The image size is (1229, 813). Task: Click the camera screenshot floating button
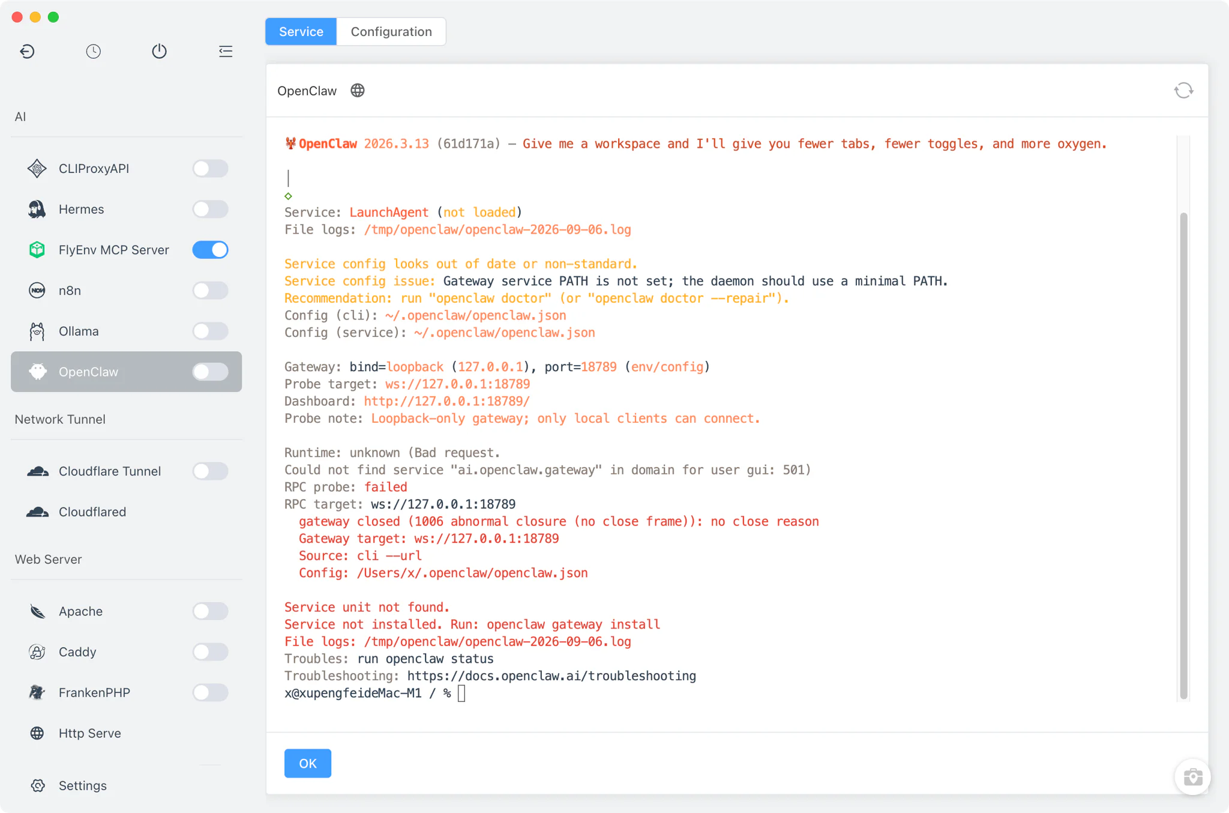1192,777
